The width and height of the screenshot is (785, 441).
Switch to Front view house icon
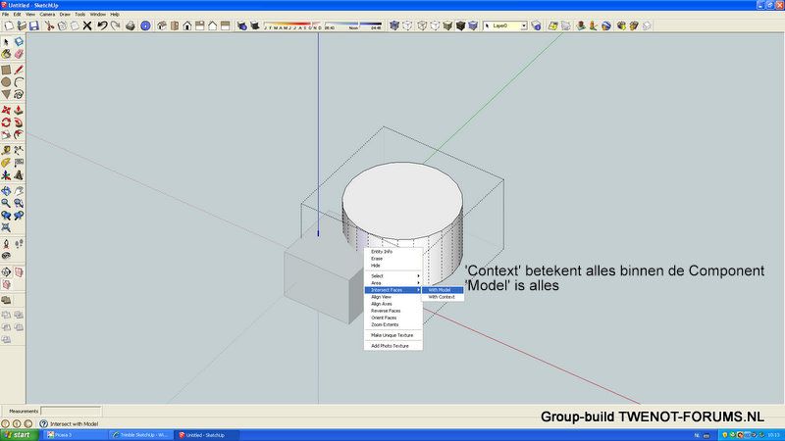(x=186, y=25)
